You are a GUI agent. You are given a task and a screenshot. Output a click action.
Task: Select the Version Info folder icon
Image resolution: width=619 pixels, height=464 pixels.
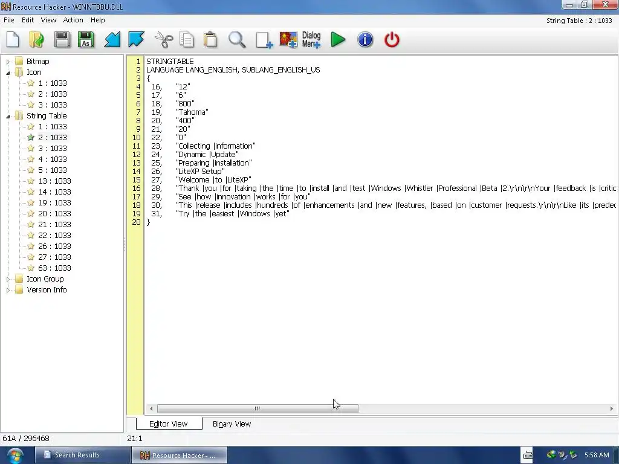click(19, 289)
